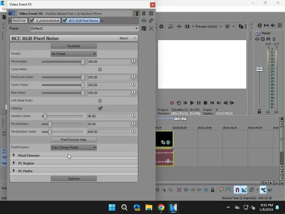
Task: Copy snapshot to clipboard icon
Action: (x=241, y=26)
